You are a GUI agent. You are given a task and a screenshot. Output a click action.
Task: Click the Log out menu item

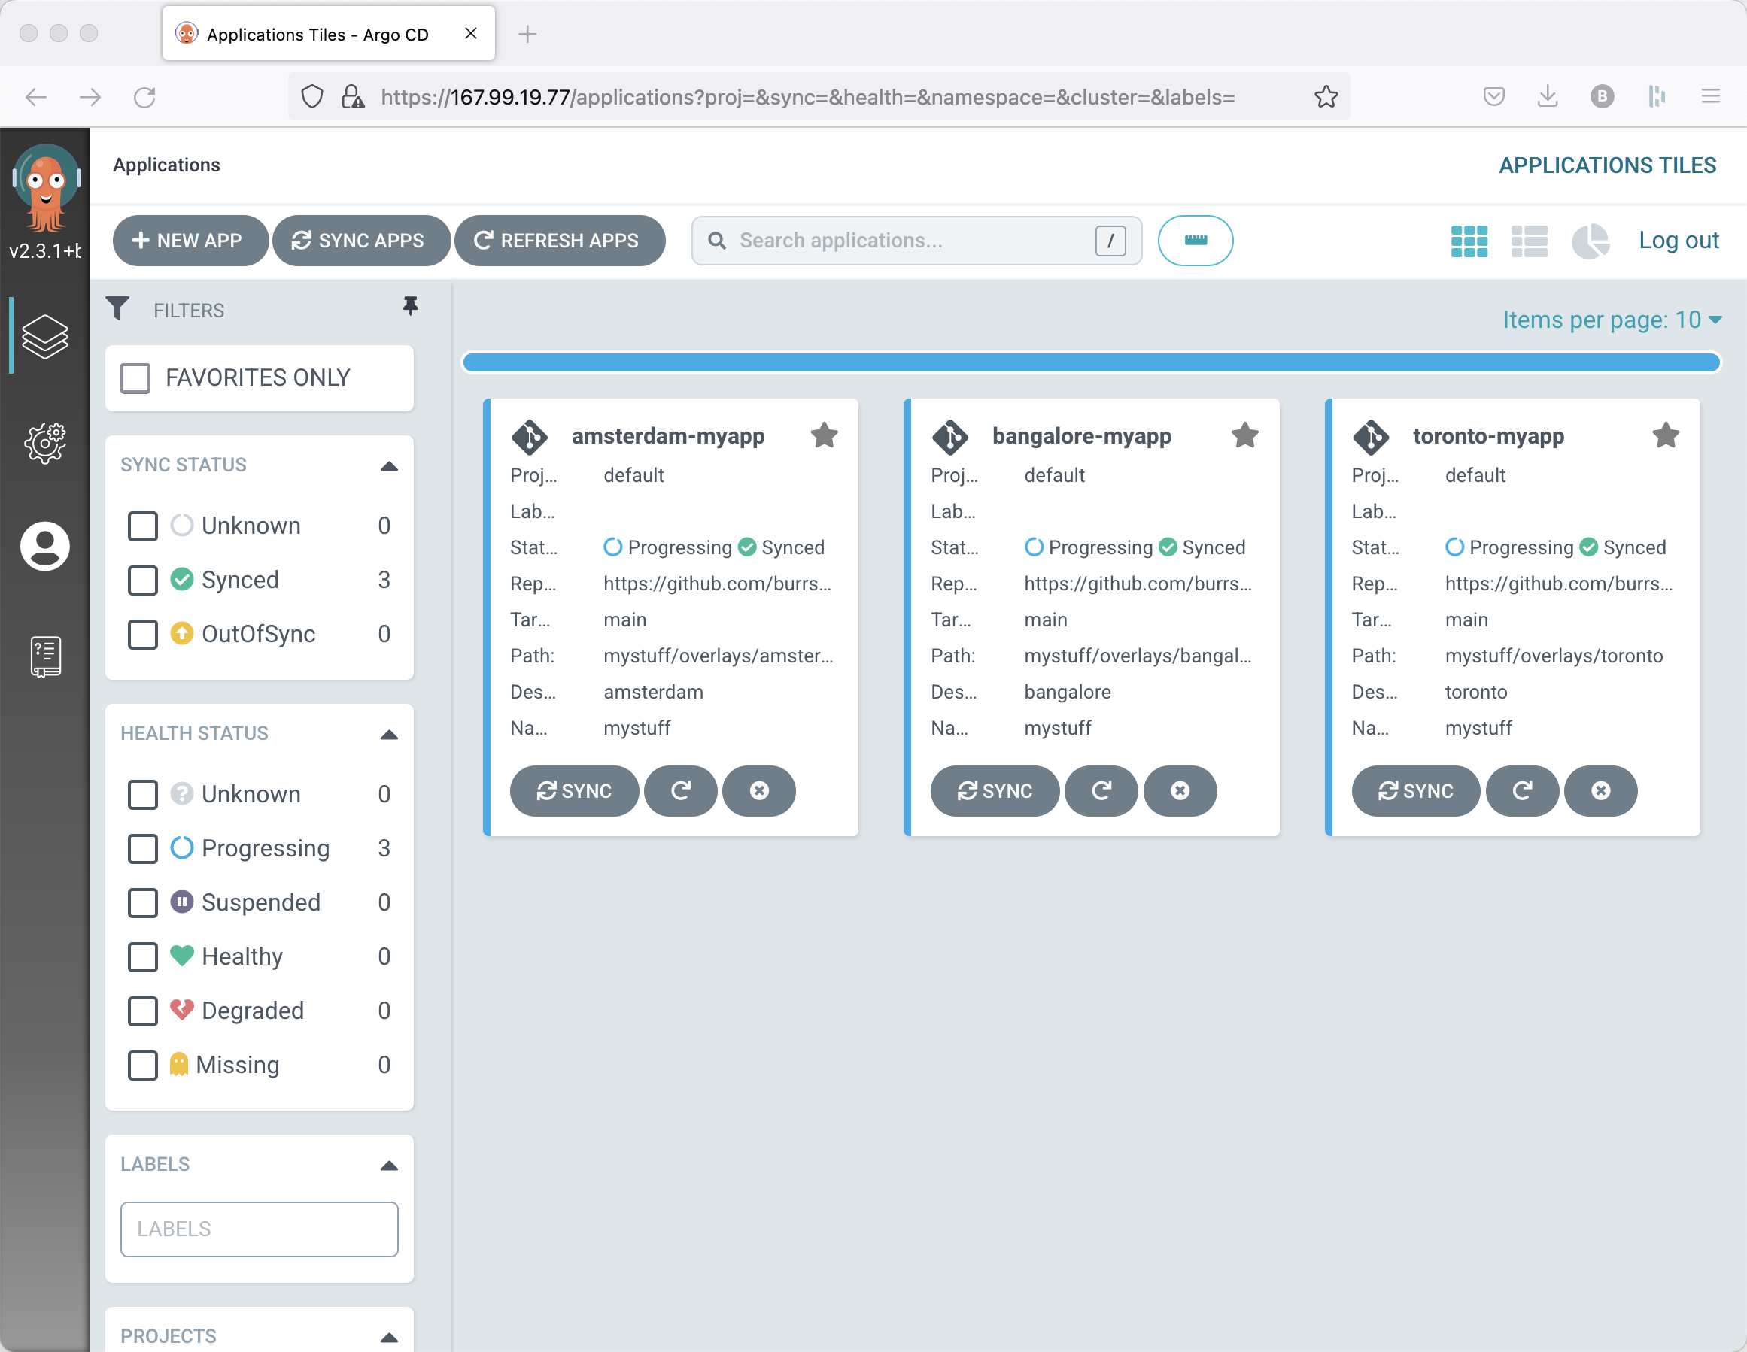[x=1678, y=240]
